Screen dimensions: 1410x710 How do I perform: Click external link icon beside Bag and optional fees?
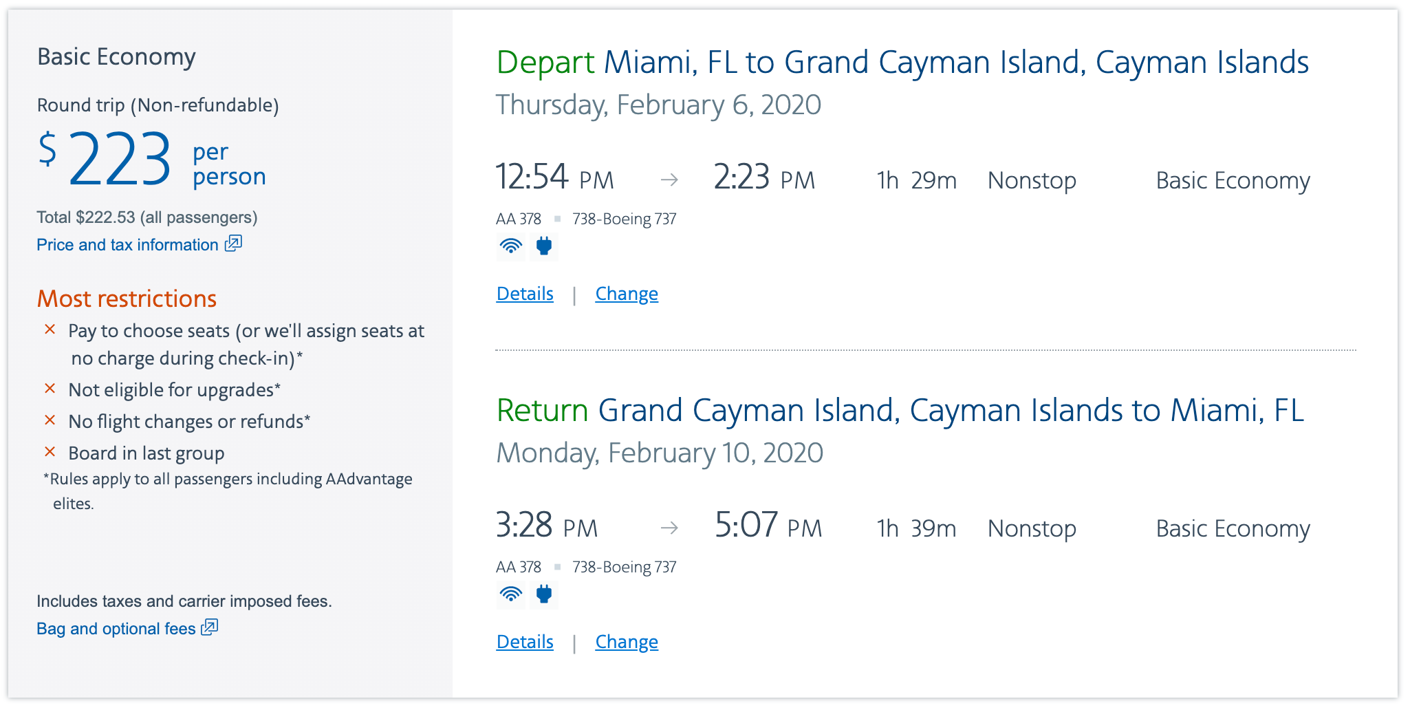pyautogui.click(x=210, y=627)
